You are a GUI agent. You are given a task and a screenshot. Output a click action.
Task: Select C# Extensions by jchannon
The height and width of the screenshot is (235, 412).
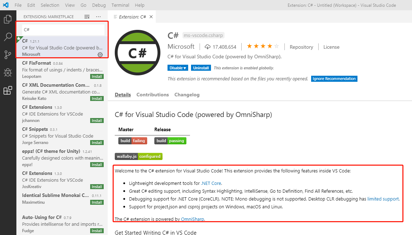point(62,113)
